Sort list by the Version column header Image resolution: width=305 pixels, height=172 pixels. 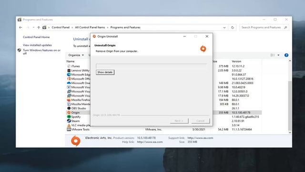(236, 61)
